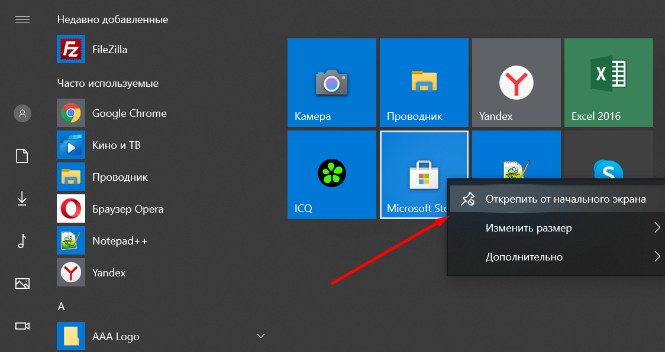Open Pictures from the Start sidebar

tap(22, 283)
